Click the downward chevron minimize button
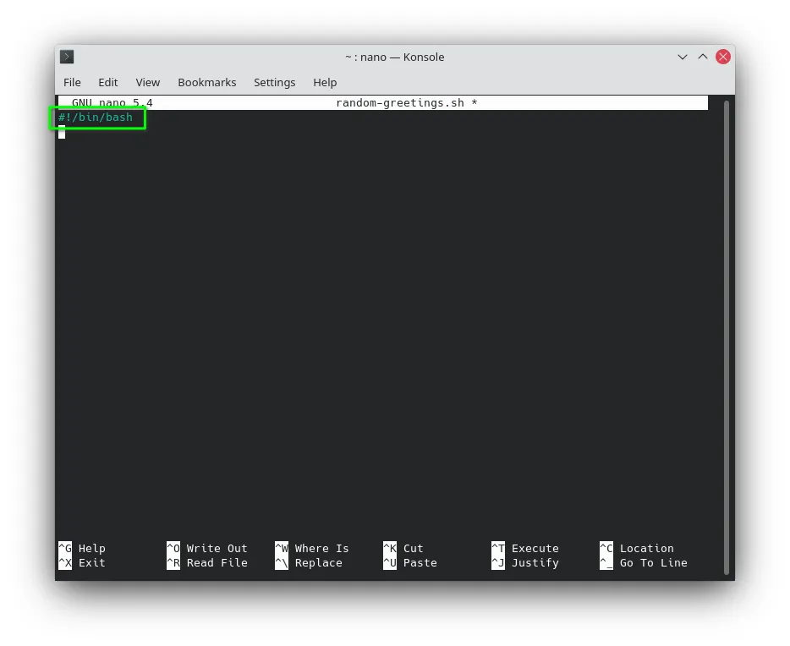 683,57
